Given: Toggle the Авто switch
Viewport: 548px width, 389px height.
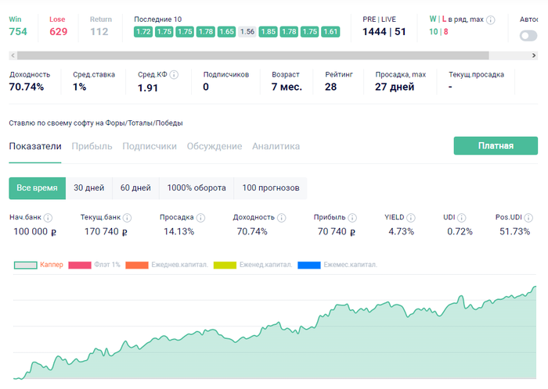Looking at the screenshot, I should coord(529,35).
